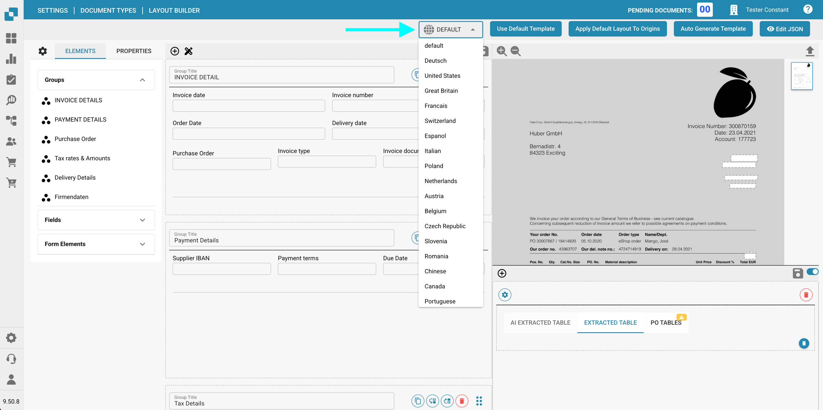The width and height of the screenshot is (823, 410).
Task: Delete the Tax Details group
Action: pos(462,401)
